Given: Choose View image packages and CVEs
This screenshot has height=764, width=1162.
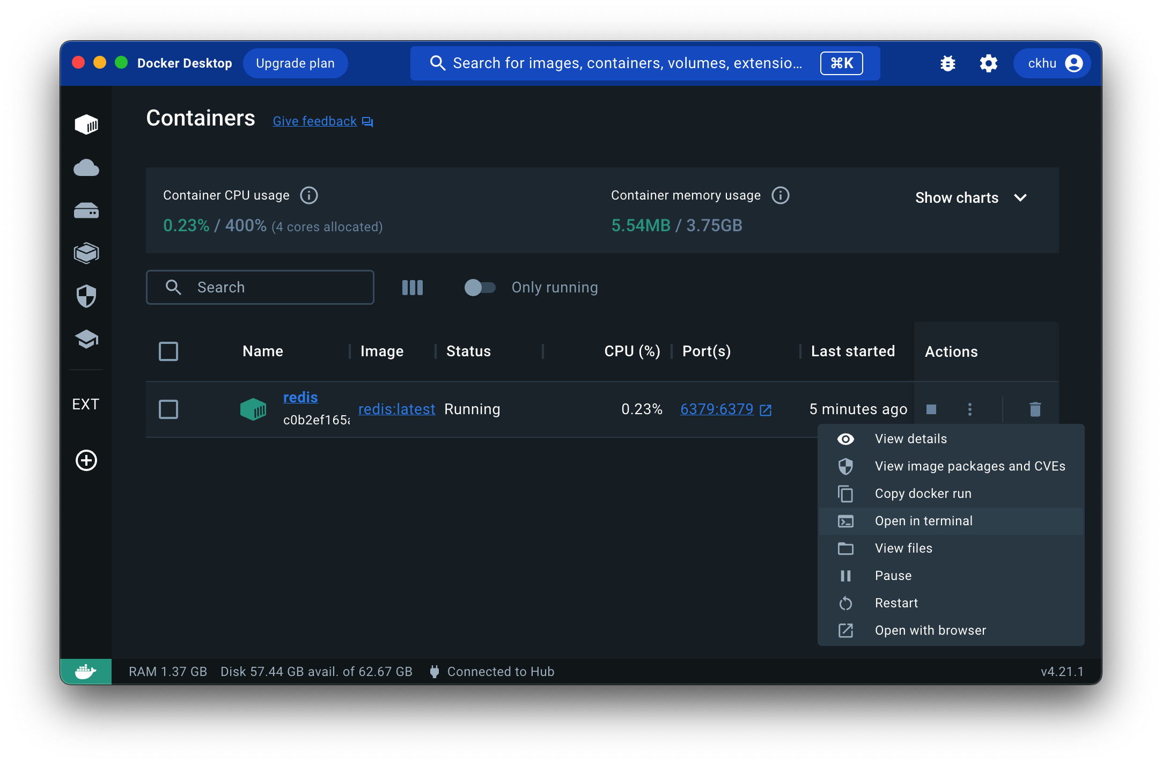Looking at the screenshot, I should pyautogui.click(x=951, y=466).
